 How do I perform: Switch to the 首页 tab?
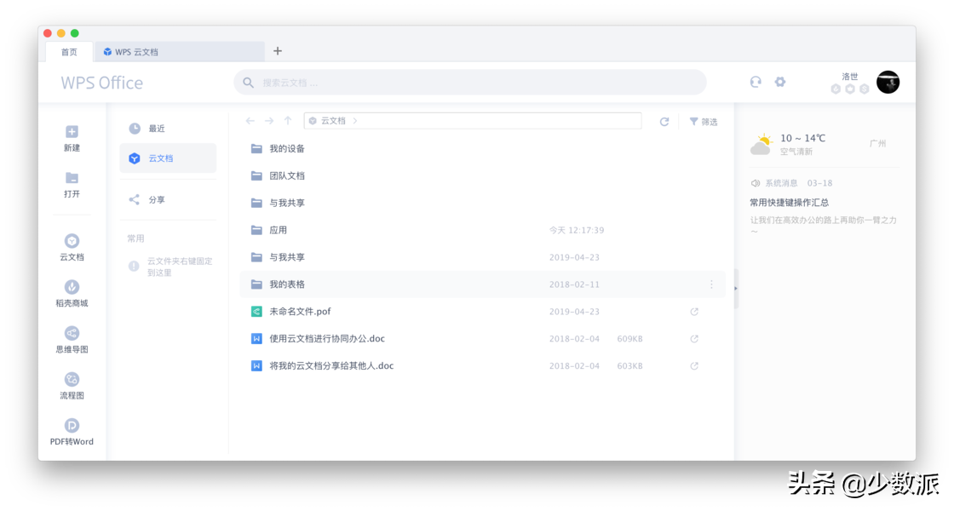[x=69, y=52]
